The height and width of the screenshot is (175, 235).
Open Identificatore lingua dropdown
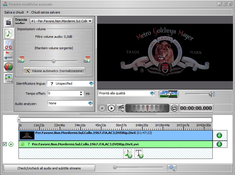70,84
